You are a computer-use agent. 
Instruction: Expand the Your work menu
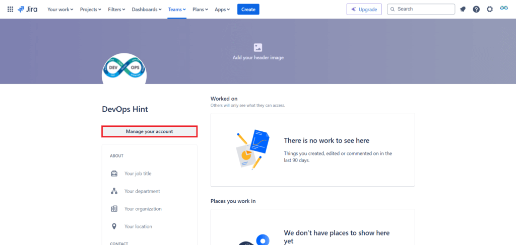tap(60, 9)
